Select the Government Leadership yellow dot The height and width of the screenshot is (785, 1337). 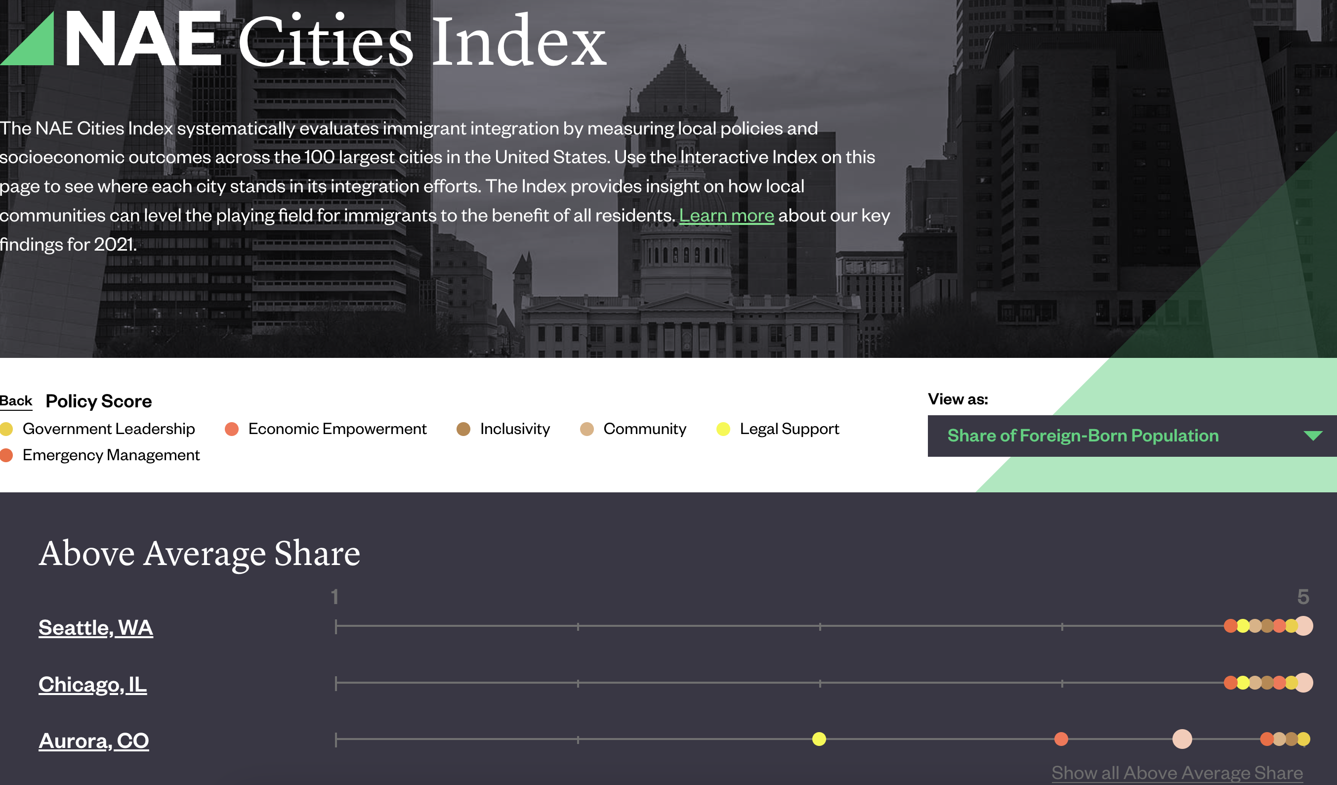pyautogui.click(x=7, y=429)
